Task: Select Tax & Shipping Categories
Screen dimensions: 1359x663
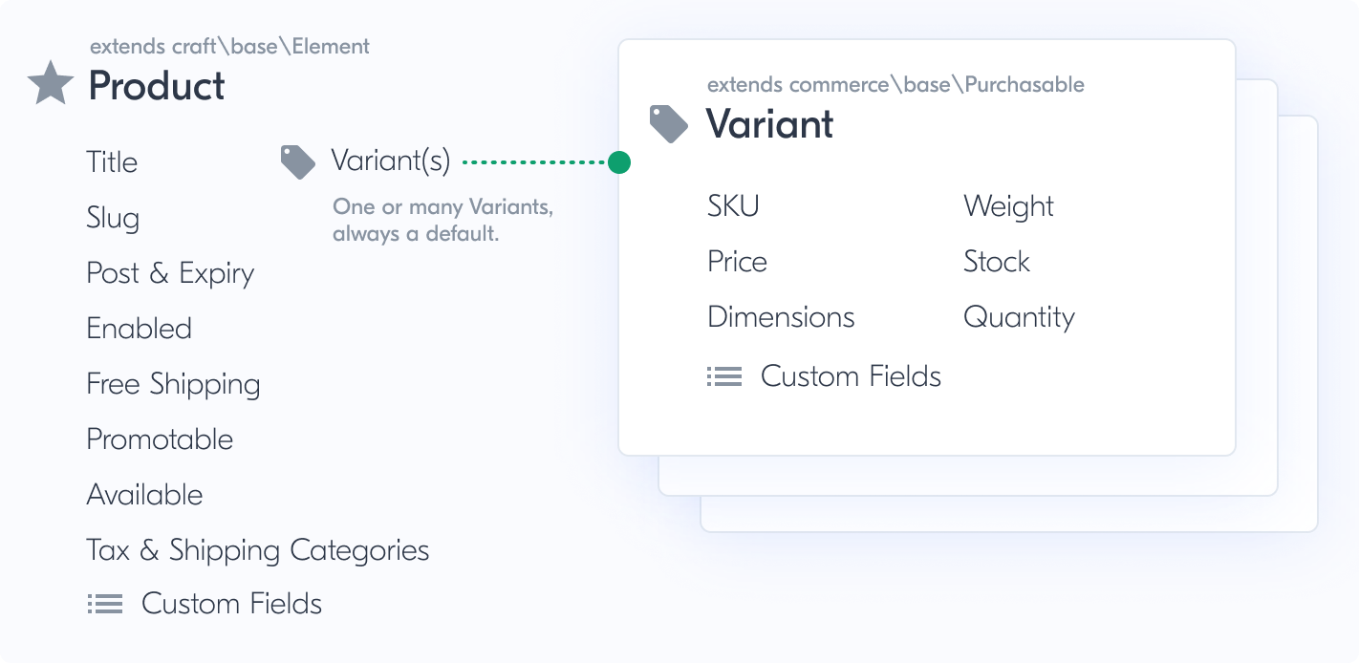Action: (257, 550)
